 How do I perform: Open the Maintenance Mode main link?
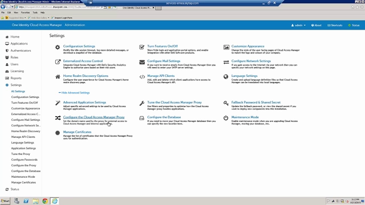pos(245,117)
